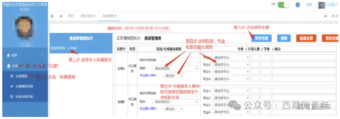Select the 旅游管理类 (2年制) batch
Screen dimensions: 340x119
[64, 48]
